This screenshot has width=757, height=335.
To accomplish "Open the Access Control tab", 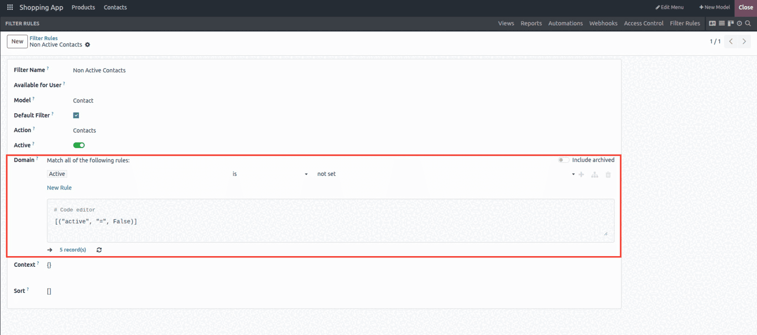I will click(644, 23).
